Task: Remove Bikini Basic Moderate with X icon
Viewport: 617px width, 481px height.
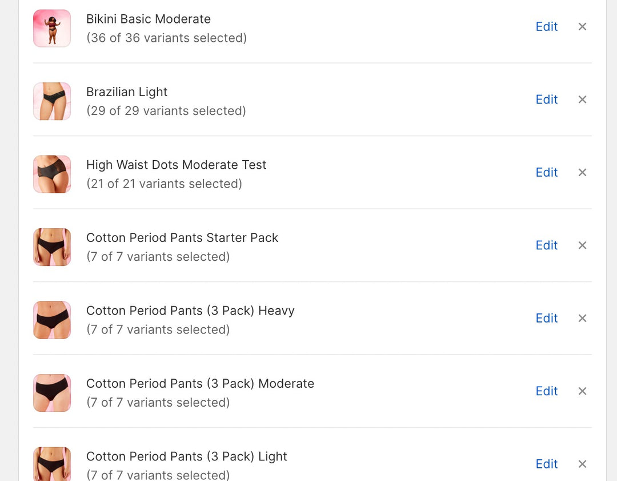Action: (x=582, y=27)
